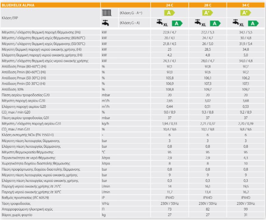Select the value 4,3 in 34 C column
The image size is (266, 220).
(246, 158)
